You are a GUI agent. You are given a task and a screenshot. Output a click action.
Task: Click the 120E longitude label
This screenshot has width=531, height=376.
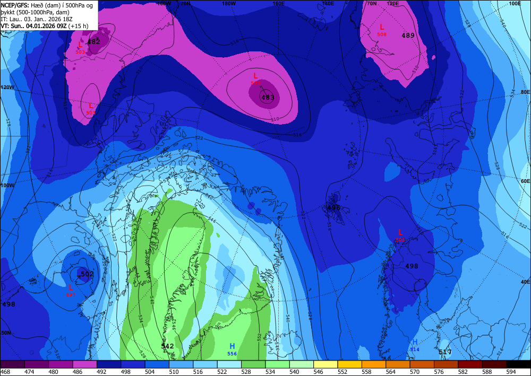(x=392, y=3)
